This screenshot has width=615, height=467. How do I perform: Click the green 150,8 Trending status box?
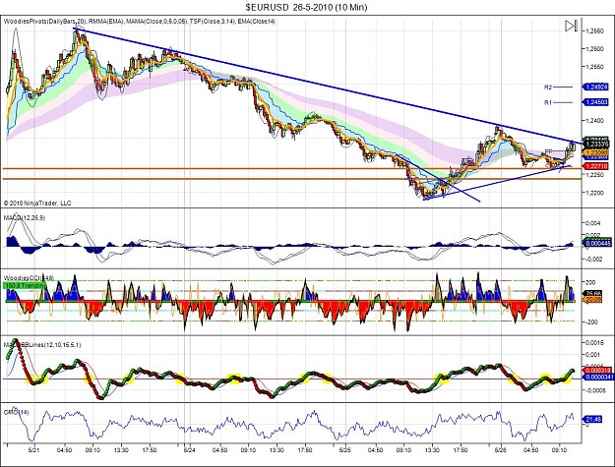coord(25,285)
